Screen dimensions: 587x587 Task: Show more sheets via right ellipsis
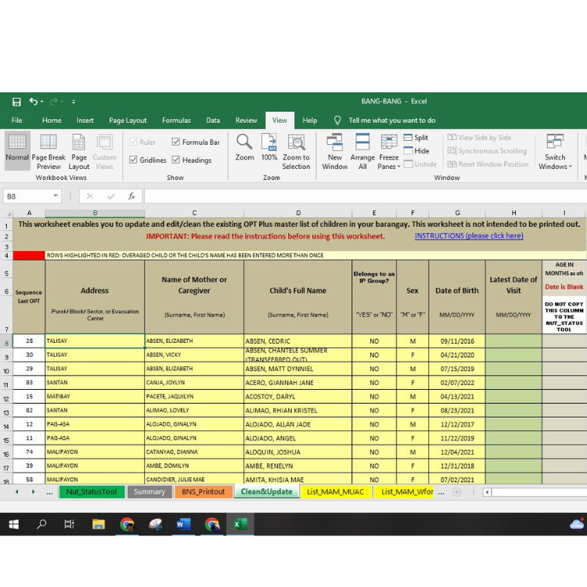click(x=441, y=492)
